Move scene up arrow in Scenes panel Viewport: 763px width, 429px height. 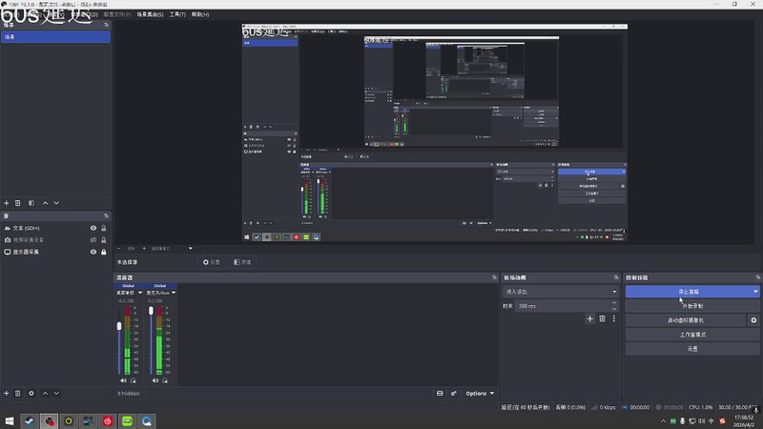click(x=45, y=203)
